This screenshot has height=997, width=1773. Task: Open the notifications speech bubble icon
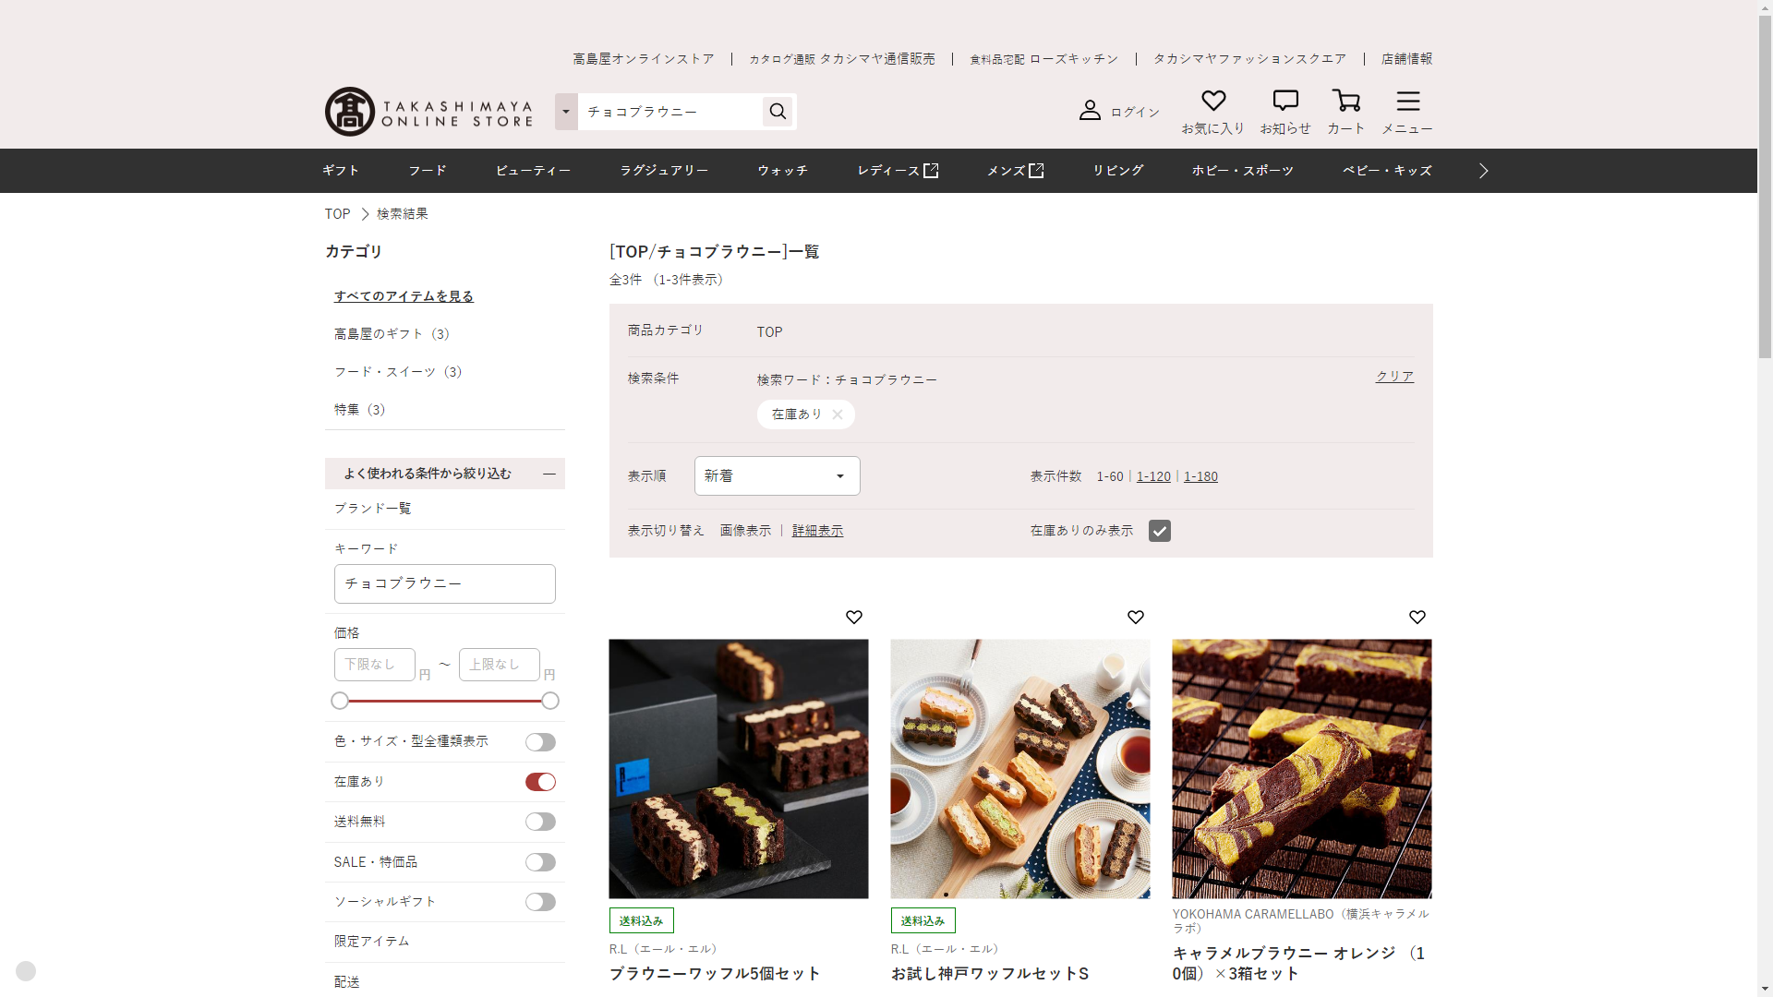[1285, 101]
